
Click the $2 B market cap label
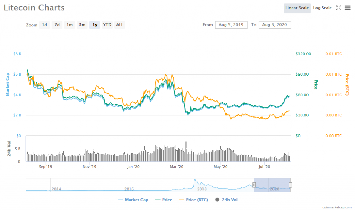(17, 115)
